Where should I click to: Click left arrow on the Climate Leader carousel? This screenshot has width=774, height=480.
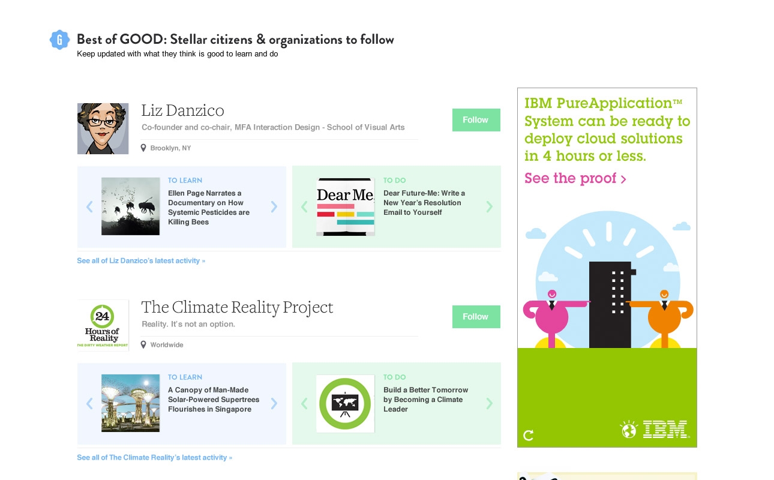(304, 403)
